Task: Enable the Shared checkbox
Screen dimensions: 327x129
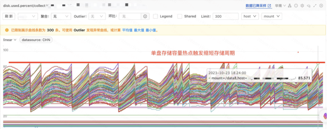Action: coord(180,16)
